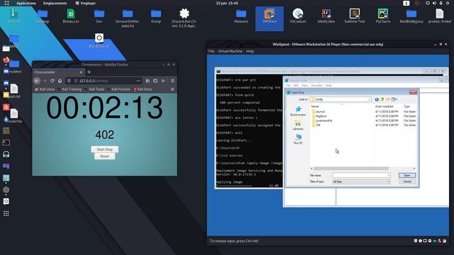Click the Start Stop button
The height and width of the screenshot is (255, 454).
[104, 149]
